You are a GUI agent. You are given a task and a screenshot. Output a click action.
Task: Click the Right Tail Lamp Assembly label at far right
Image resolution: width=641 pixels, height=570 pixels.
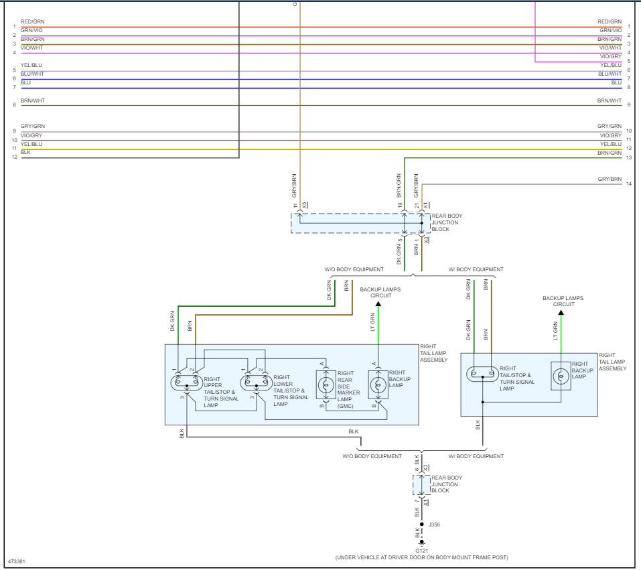612,362
